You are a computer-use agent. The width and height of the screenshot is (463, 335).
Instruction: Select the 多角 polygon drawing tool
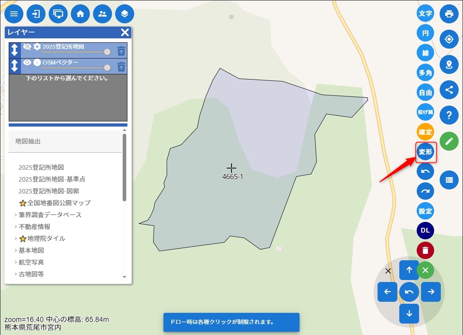[x=425, y=73]
